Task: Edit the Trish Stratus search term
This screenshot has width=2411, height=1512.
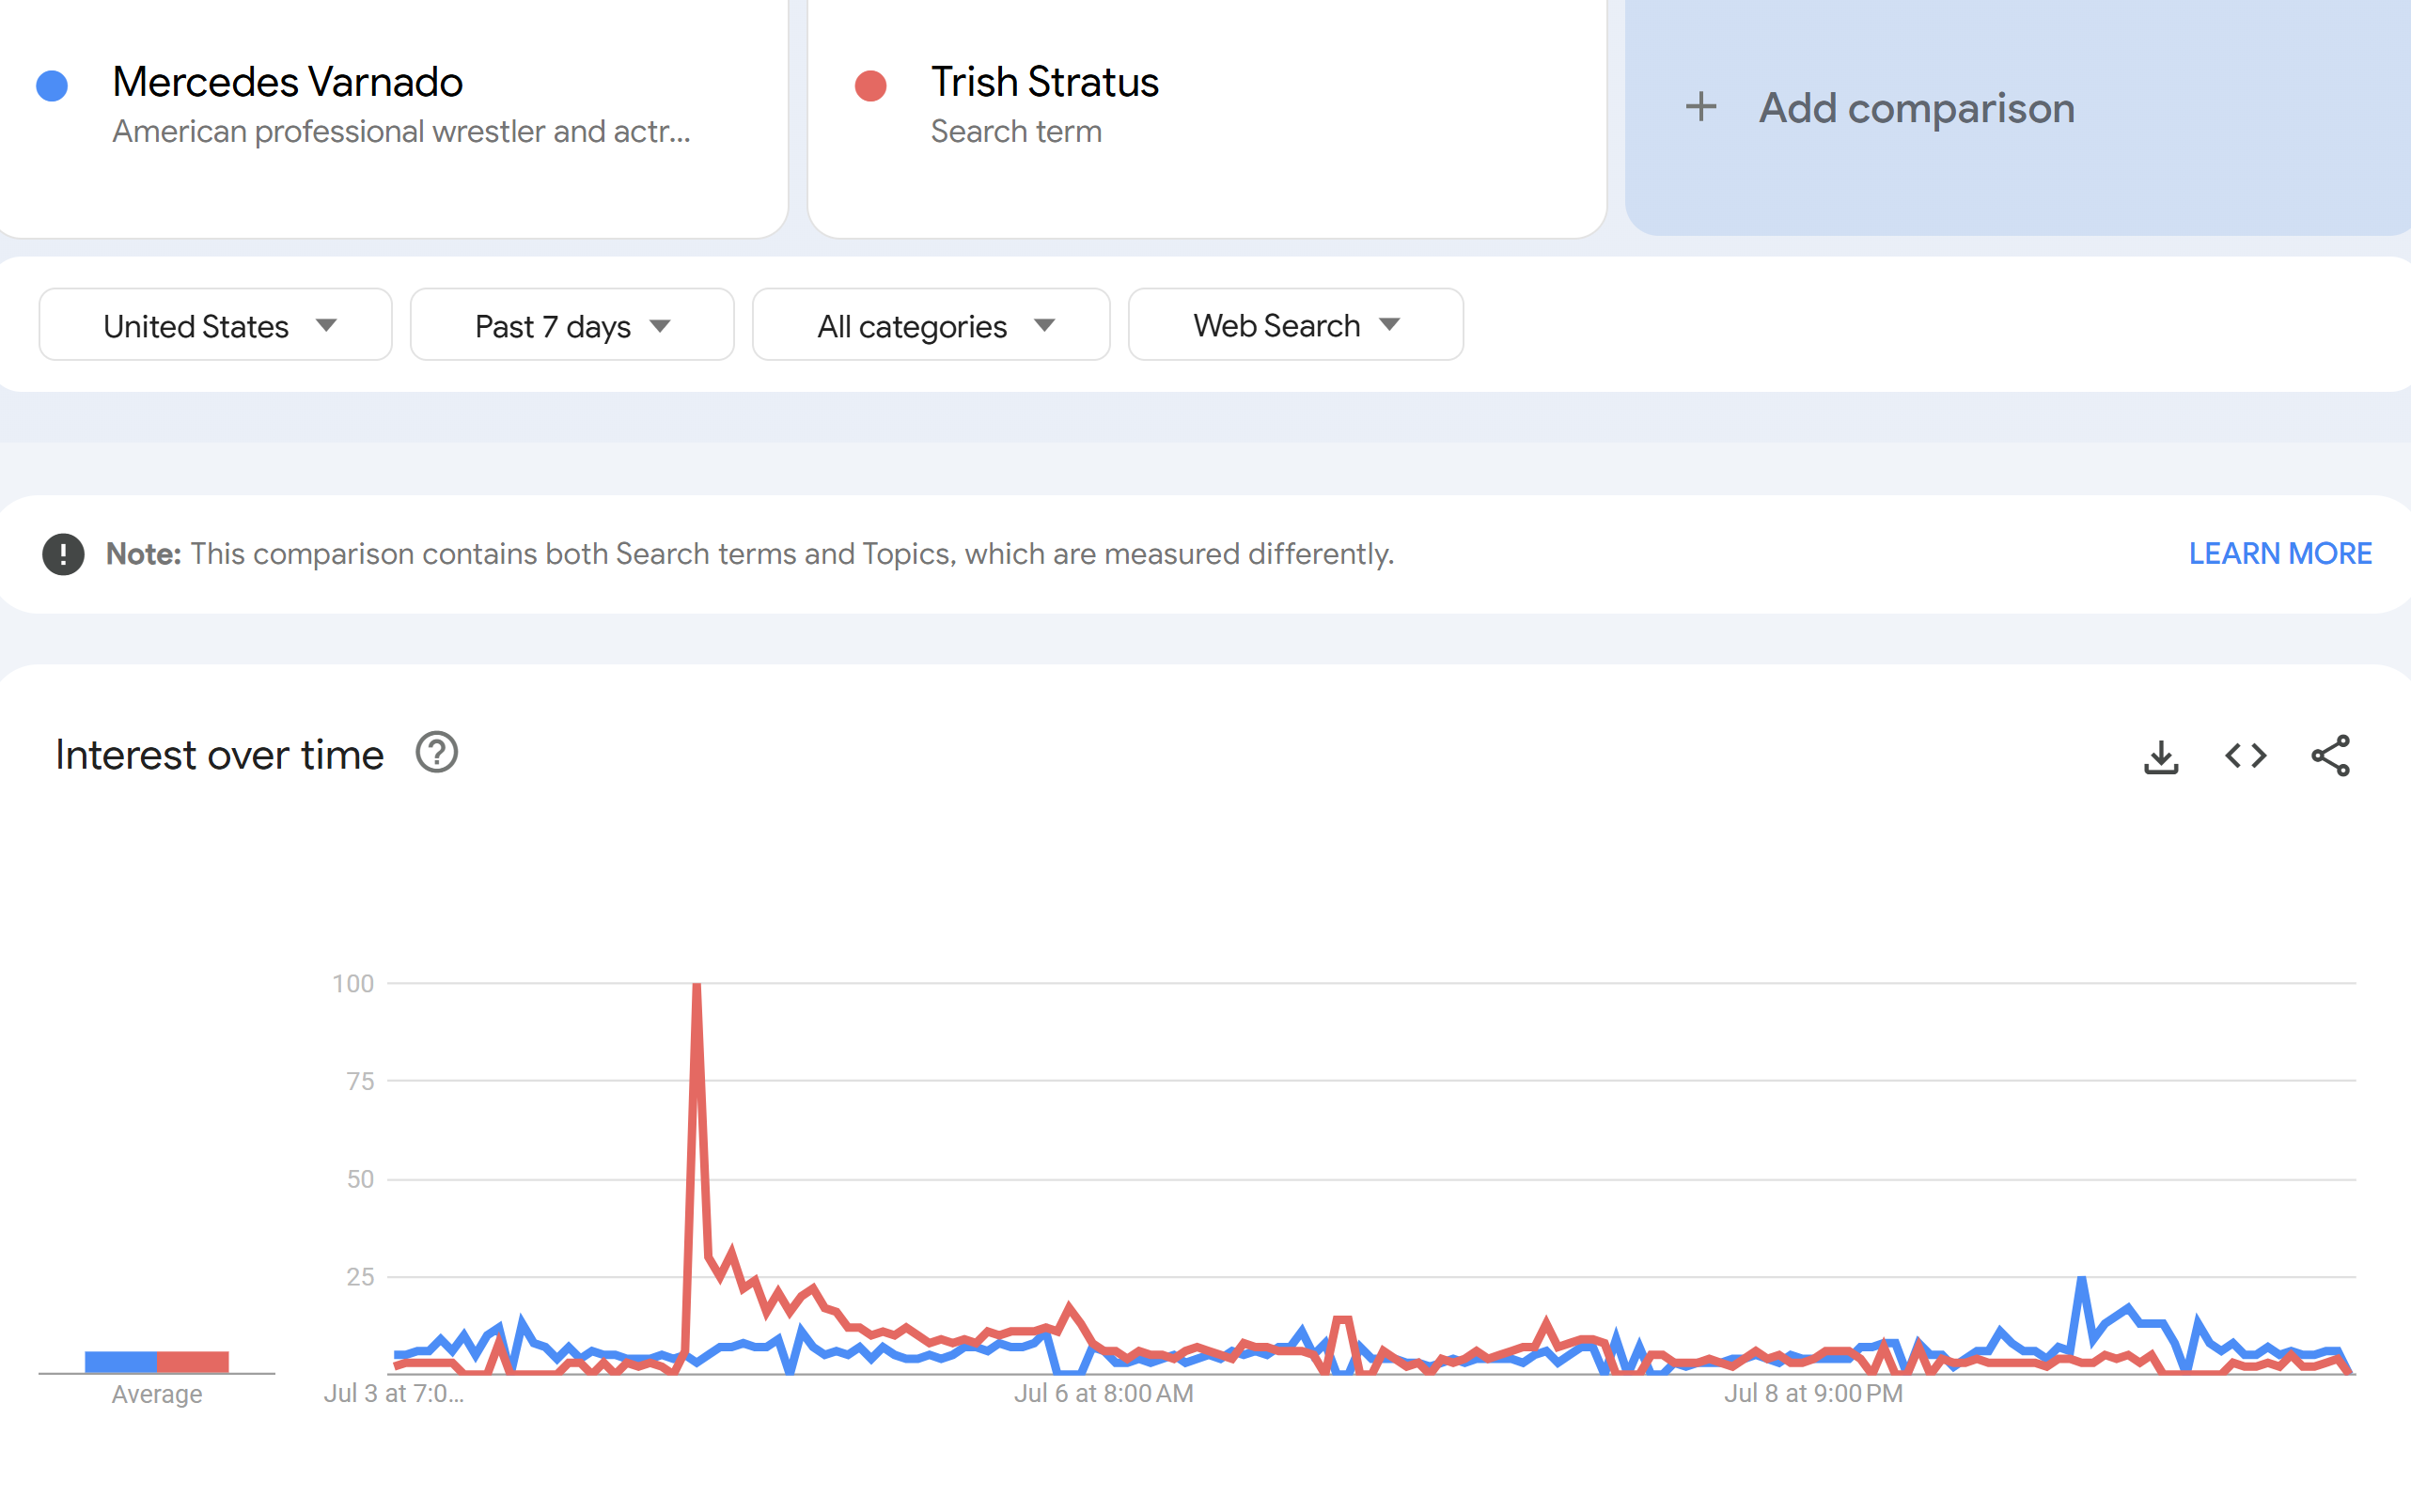Action: 1044,82
